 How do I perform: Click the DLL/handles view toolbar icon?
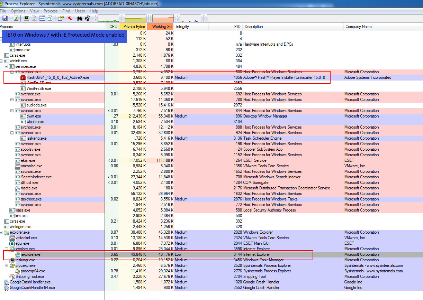[50, 18]
